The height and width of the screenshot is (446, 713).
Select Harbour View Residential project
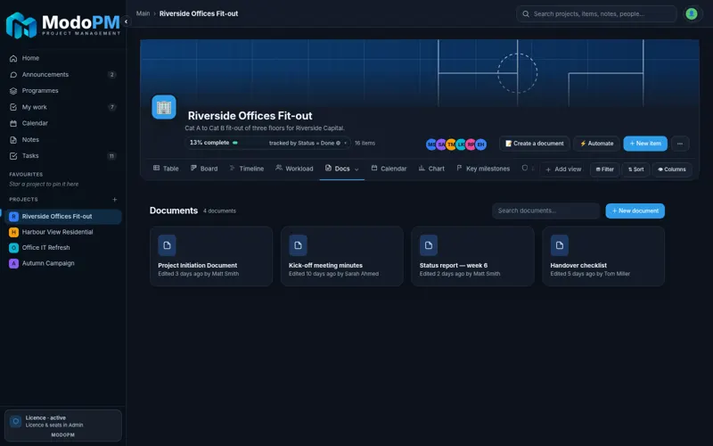[x=62, y=232]
